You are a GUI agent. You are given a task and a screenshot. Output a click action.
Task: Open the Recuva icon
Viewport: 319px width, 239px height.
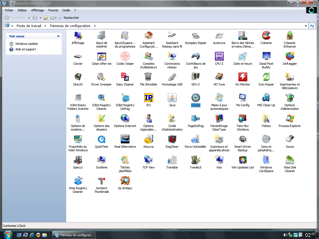(148, 139)
